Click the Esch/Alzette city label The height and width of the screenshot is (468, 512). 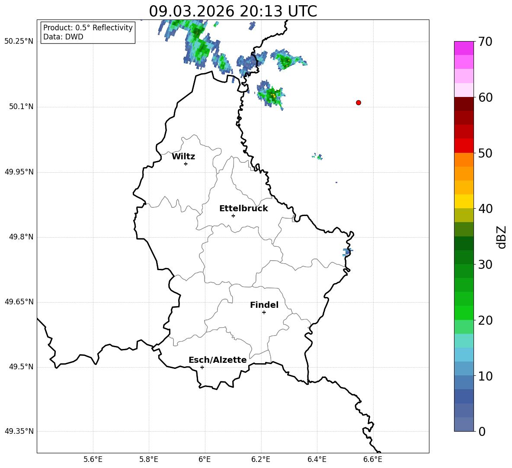(218, 360)
